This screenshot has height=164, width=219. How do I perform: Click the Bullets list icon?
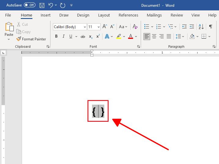(x=147, y=26)
